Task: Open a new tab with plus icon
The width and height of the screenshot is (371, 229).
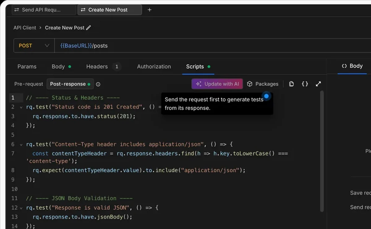Action: [149, 10]
